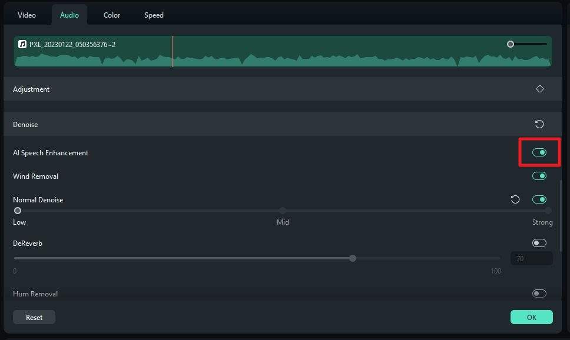The width and height of the screenshot is (570, 340).
Task: Click the Hum Removal label
Action: 35,294
